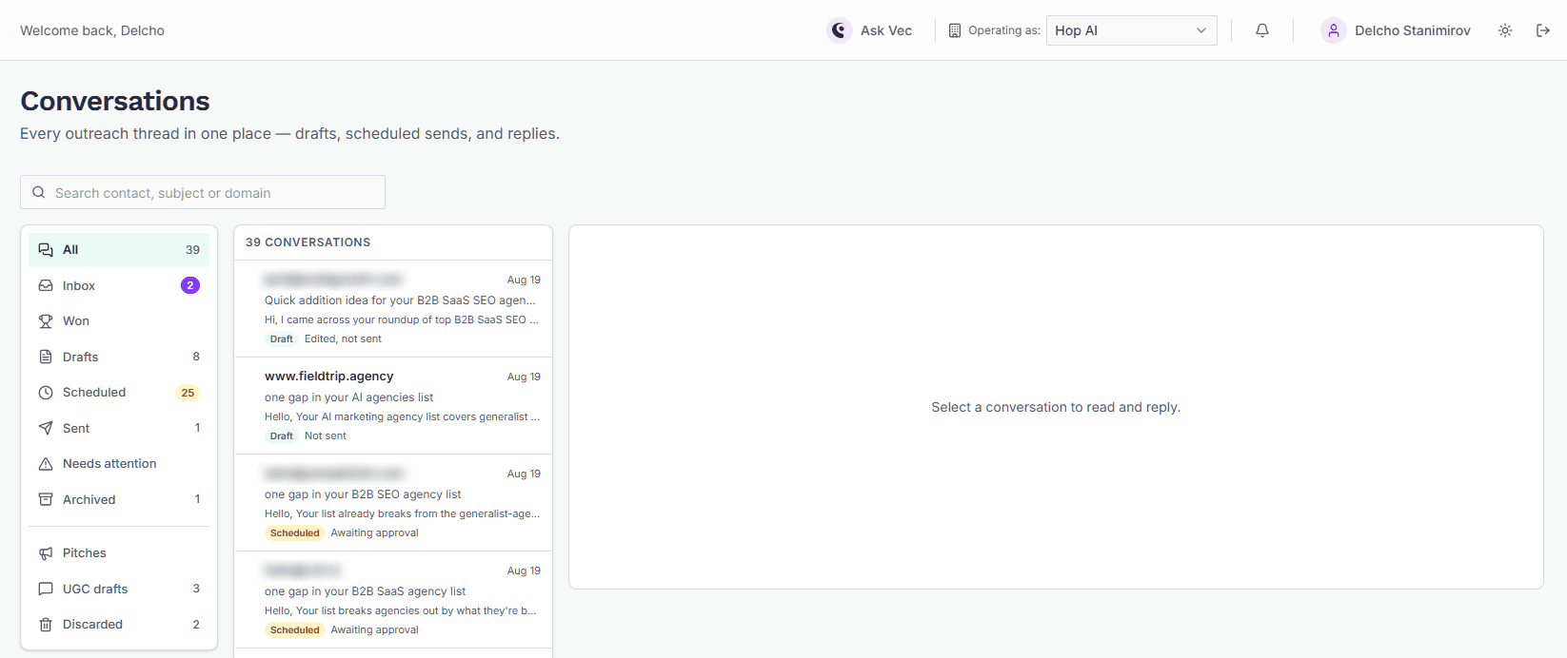1567x658 pixels.
Task: Click the chat bubbles icon next to All
Action: point(46,250)
